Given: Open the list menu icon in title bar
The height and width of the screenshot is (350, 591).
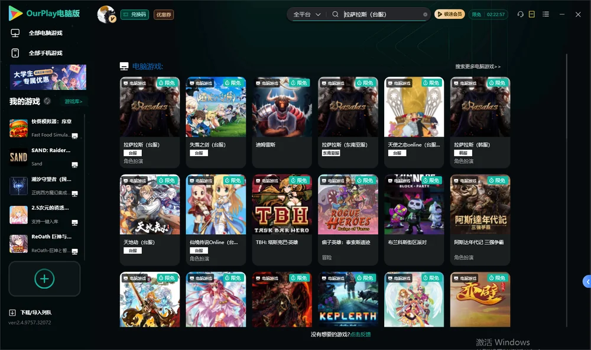Looking at the screenshot, I should tap(545, 14).
